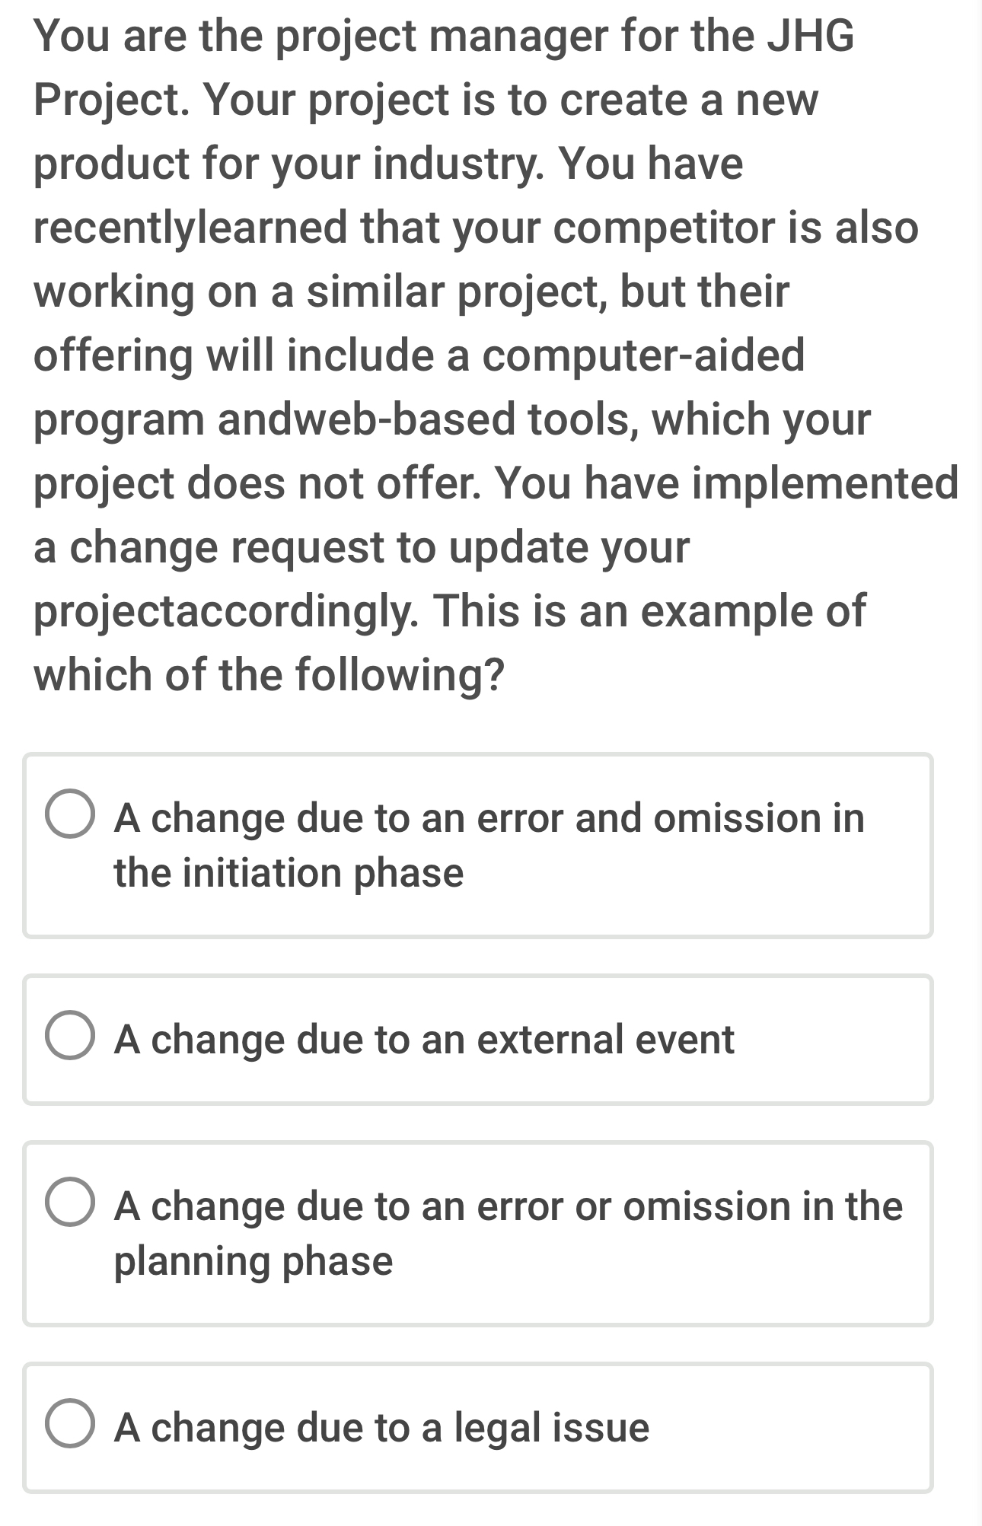Click the word "recentlylearned" in the question
The image size is (982, 1526).
point(190,228)
